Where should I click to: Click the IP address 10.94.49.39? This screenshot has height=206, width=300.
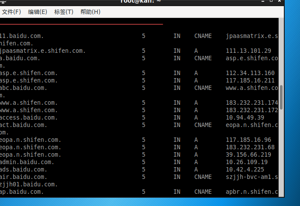(245, 117)
